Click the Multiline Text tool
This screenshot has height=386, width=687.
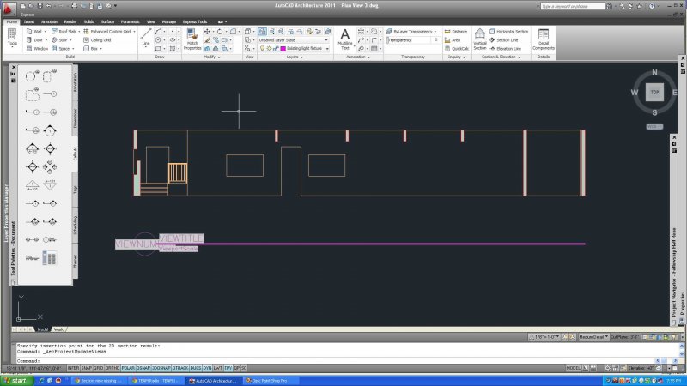(x=345, y=39)
